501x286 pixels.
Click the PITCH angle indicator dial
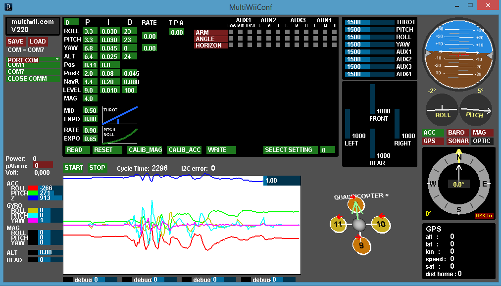pyautogui.click(x=475, y=109)
